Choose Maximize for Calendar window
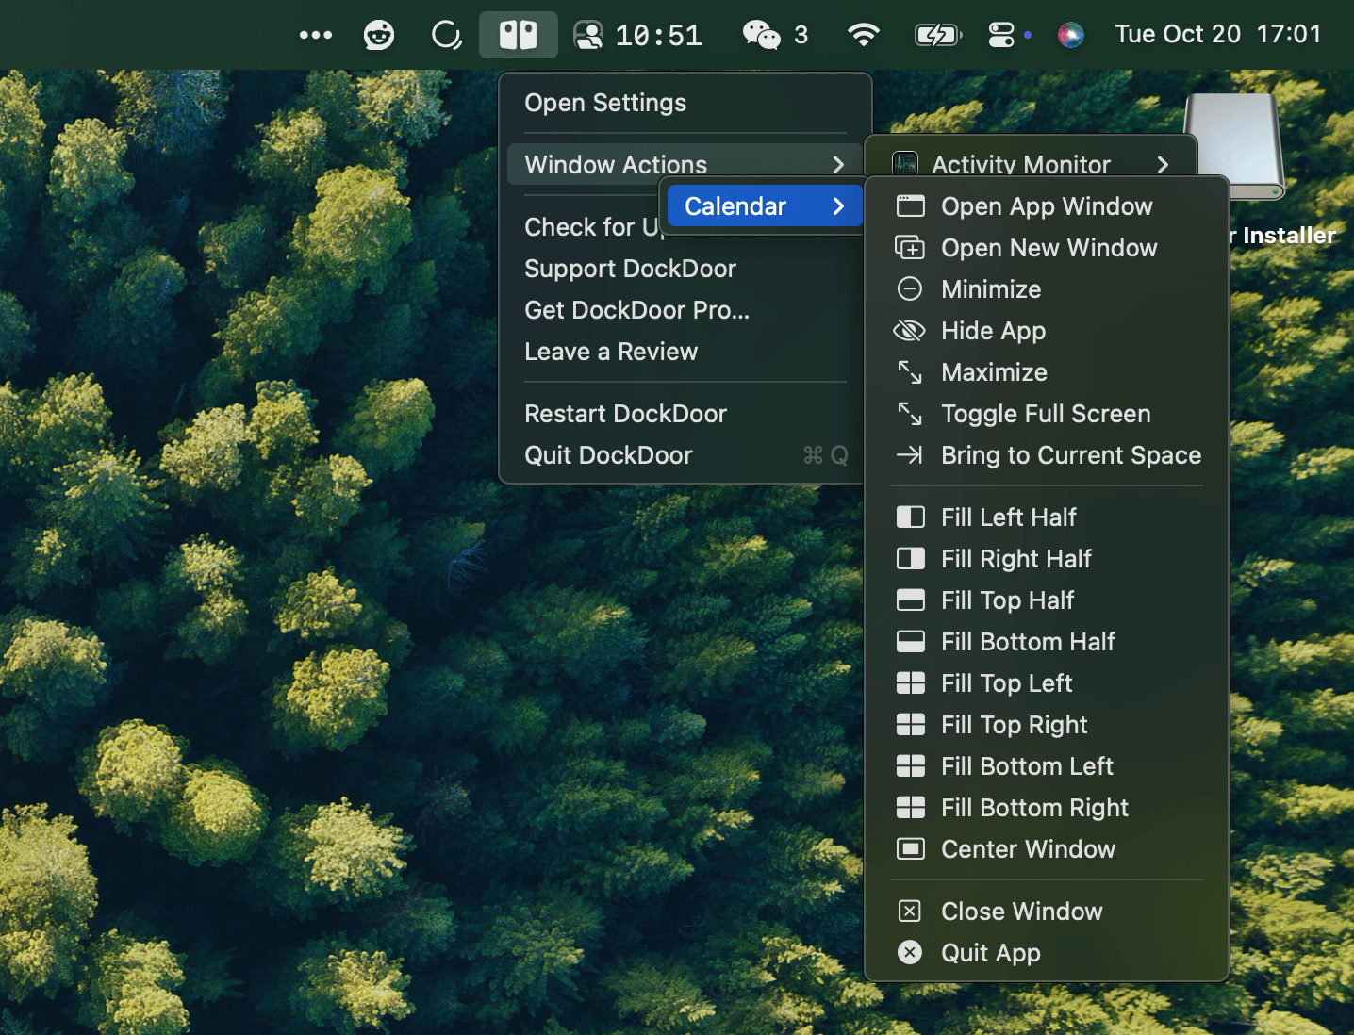Screen dimensions: 1354x1035 [1047, 372]
